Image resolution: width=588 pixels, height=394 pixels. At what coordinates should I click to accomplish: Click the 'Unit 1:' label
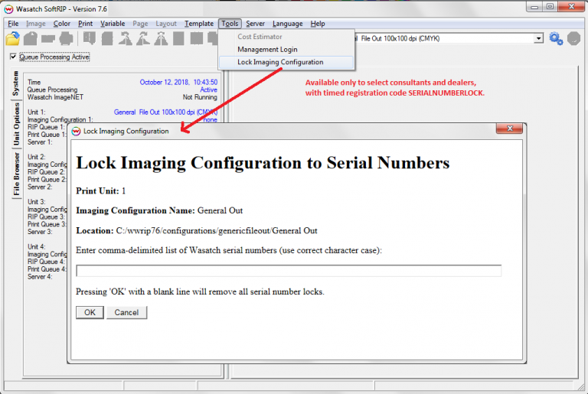point(37,112)
